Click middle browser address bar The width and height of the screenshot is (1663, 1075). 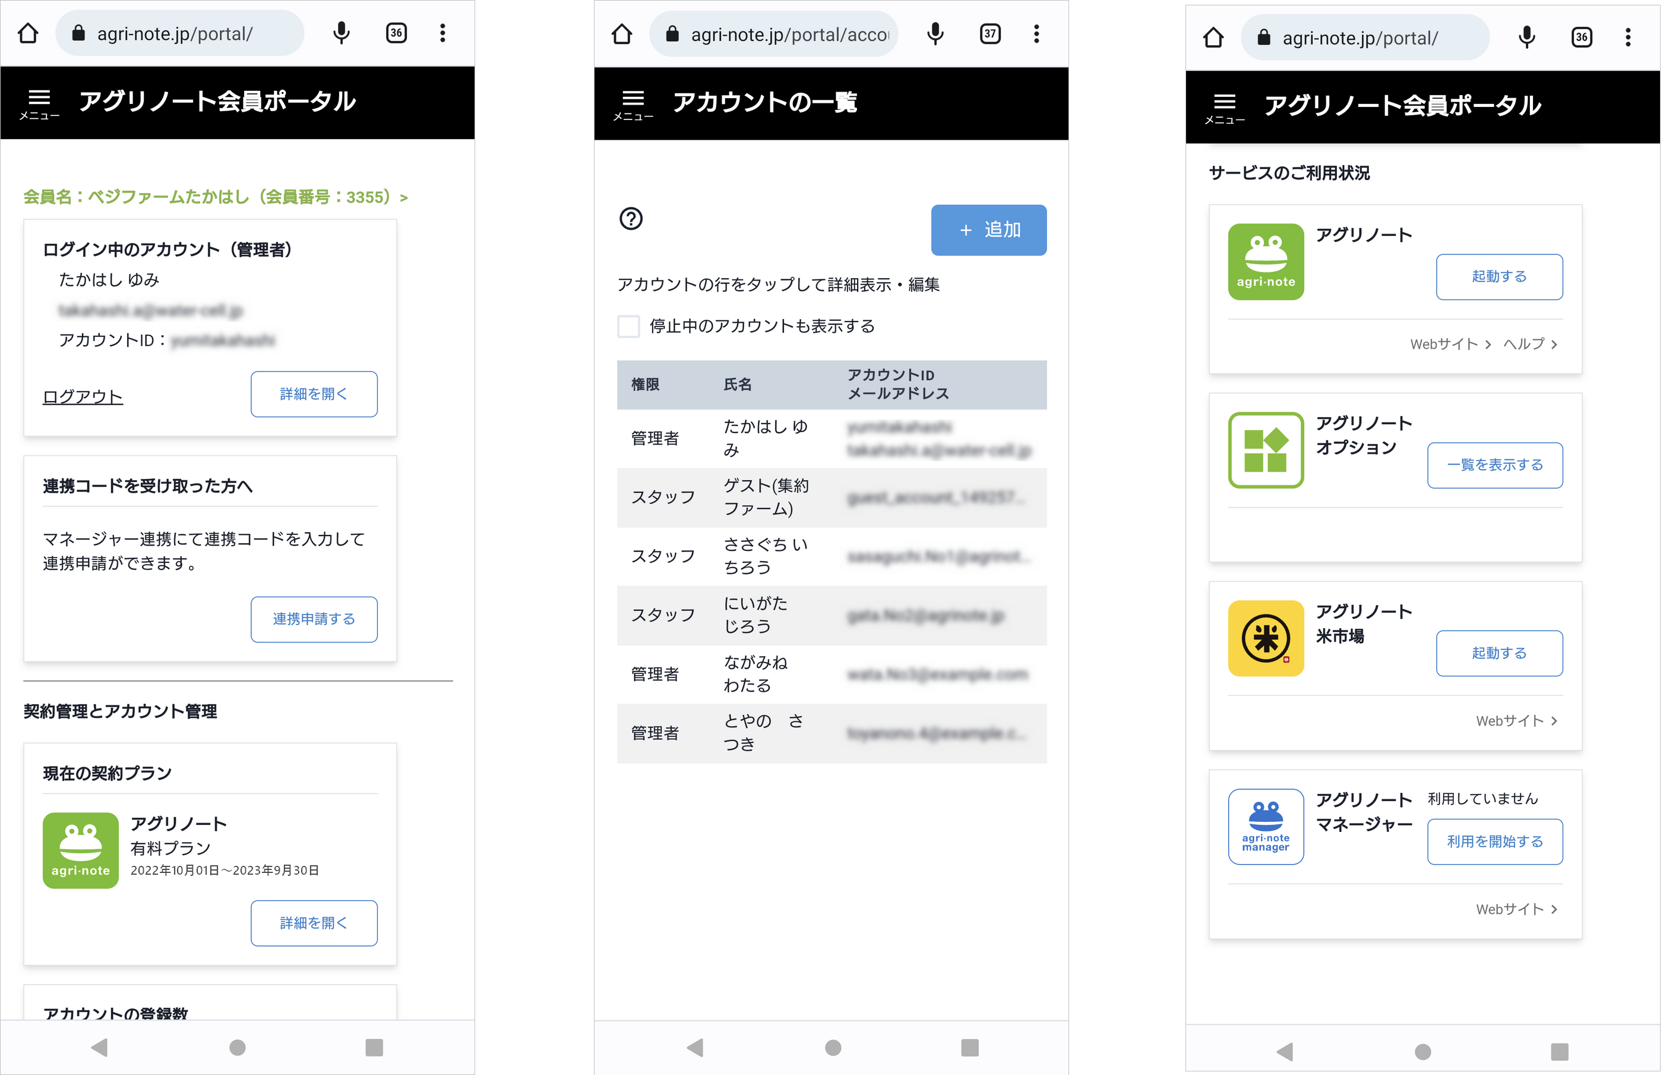tap(774, 33)
